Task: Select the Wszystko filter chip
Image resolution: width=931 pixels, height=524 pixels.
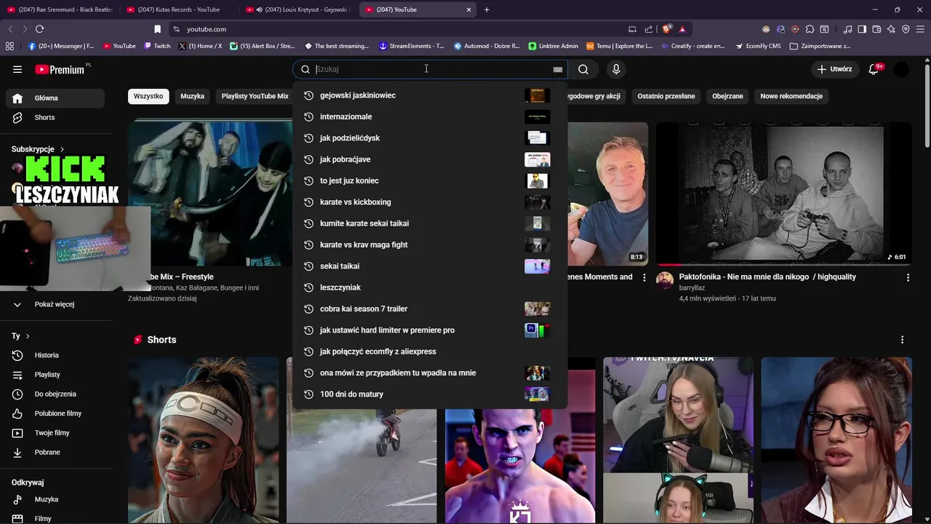Action: pyautogui.click(x=148, y=96)
